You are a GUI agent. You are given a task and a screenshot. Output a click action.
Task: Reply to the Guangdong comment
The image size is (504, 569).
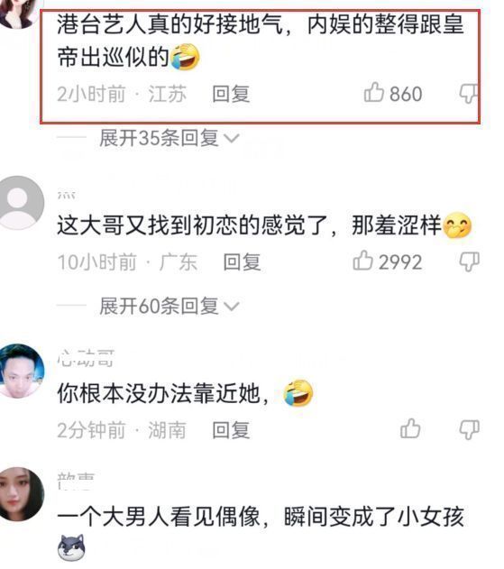pos(242,262)
